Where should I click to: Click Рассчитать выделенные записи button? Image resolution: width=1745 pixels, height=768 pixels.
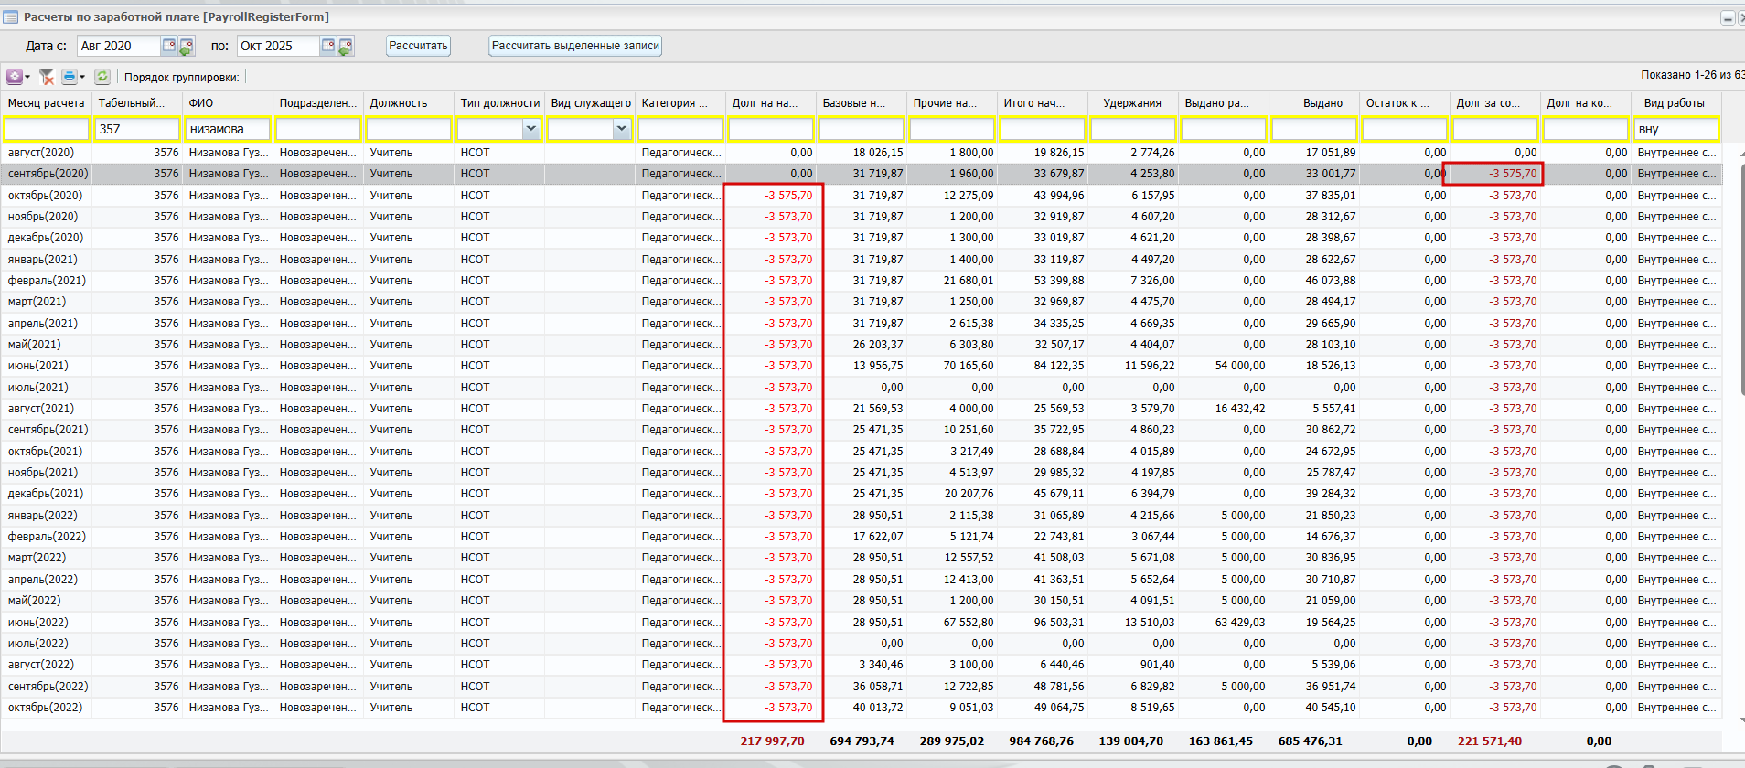tap(575, 46)
